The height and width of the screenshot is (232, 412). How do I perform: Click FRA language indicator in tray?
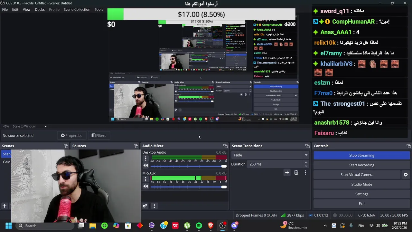[361, 226]
